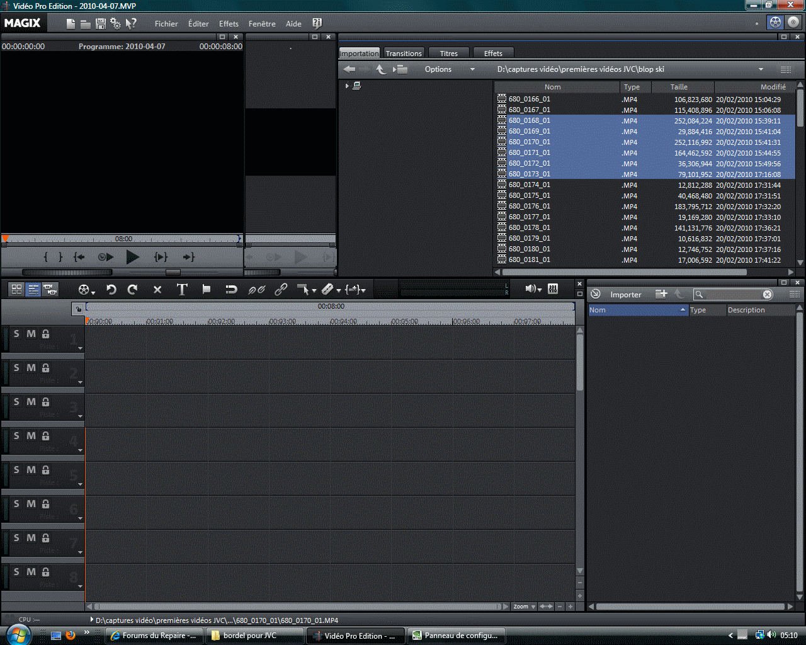Click the group chain-link icon
The width and height of the screenshot is (806, 645).
[x=281, y=289]
